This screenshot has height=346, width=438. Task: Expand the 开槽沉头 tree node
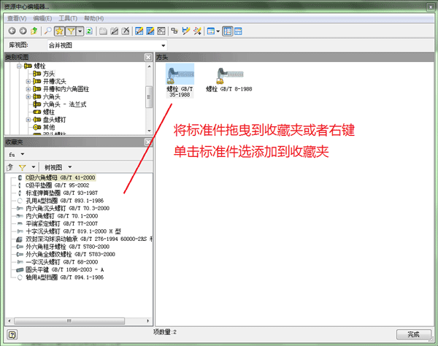click(x=28, y=82)
